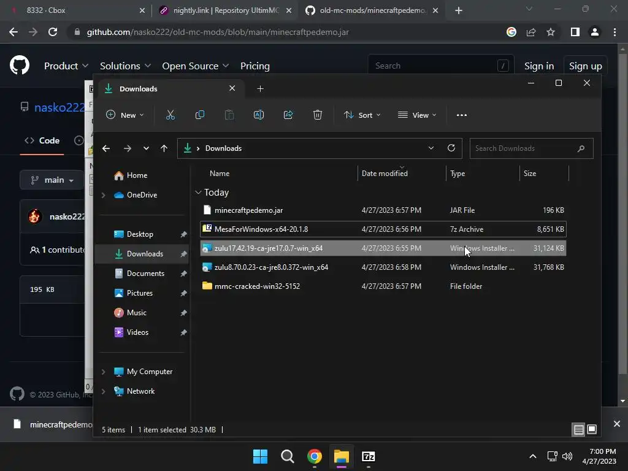The width and height of the screenshot is (628, 471).
Task: Open new Chrome tab plus button
Action: click(x=459, y=10)
